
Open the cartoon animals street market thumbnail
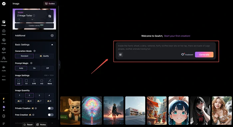(157, 110)
